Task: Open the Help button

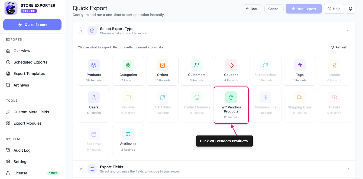Action: pos(334,9)
